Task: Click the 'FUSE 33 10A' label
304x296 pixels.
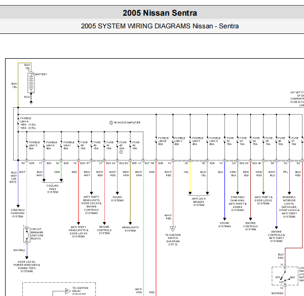Action: click(x=243, y=141)
